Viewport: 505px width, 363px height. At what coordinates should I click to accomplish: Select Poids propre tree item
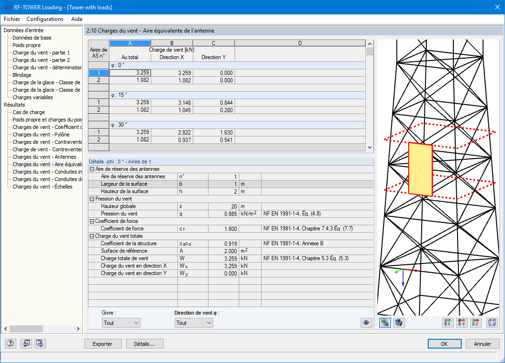27,45
